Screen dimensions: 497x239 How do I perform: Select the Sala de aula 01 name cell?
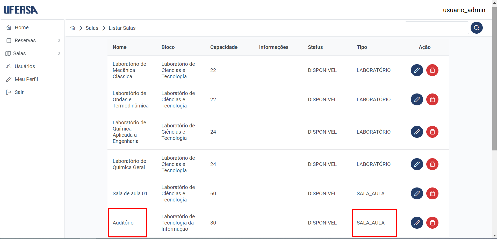click(x=130, y=193)
